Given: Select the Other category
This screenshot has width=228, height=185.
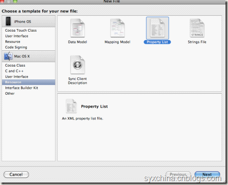Looking at the screenshot, I should pos(10,93).
